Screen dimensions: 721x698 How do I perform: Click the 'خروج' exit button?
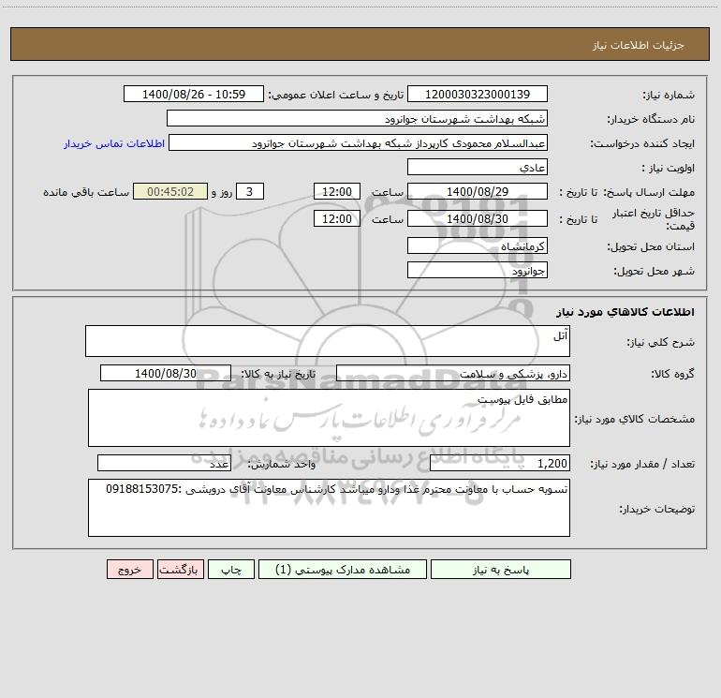tap(129, 570)
